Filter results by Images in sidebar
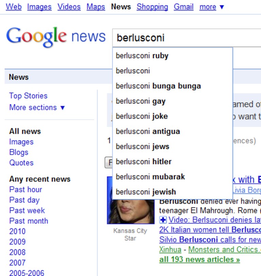This screenshot has height=276, width=261. [21, 142]
